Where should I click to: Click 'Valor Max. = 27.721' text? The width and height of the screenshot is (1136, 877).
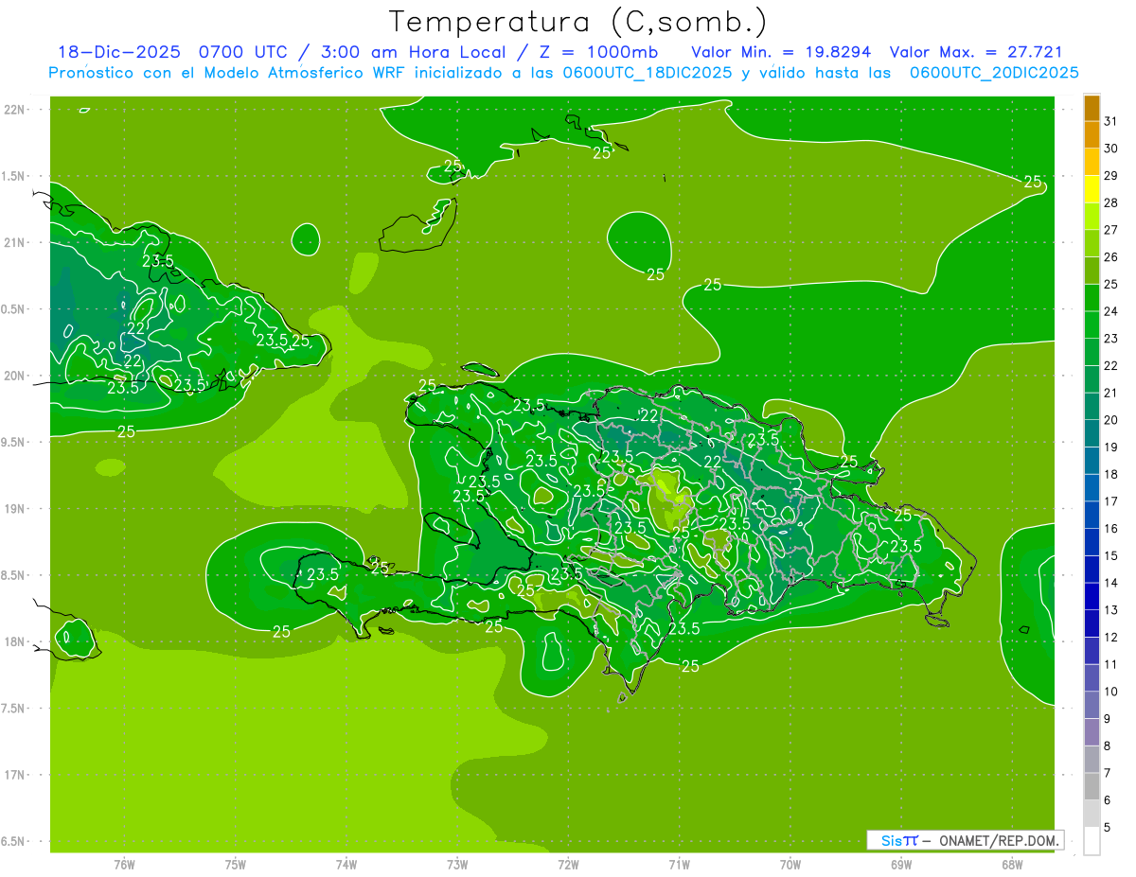click(x=978, y=51)
